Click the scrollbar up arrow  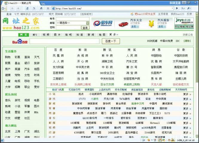[x=197, y=13]
